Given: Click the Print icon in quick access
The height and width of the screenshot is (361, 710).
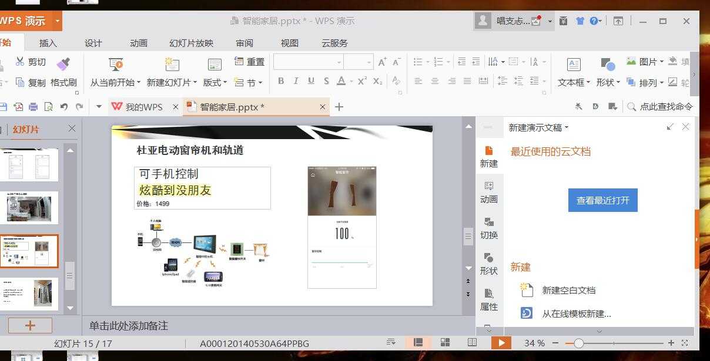Looking at the screenshot, I should tap(34, 107).
